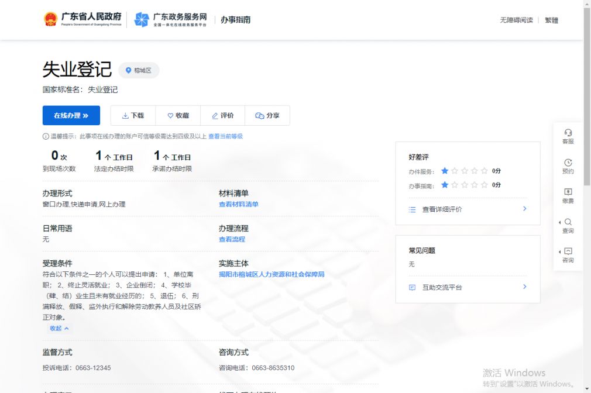Viewport: 591px width, 393px height.
Task: Rate 办件服务 with the first star
Action: click(x=445, y=171)
